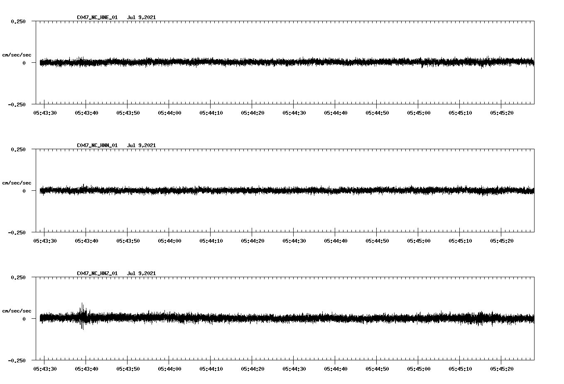Click the 05:45:10 time label under HNN plot
The image size is (564, 384).
pos(460,241)
